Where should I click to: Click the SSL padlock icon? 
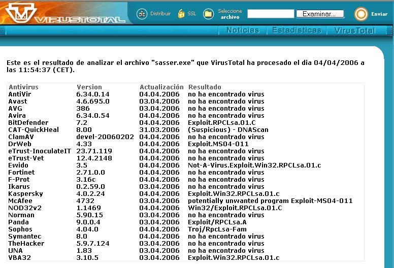181,14
